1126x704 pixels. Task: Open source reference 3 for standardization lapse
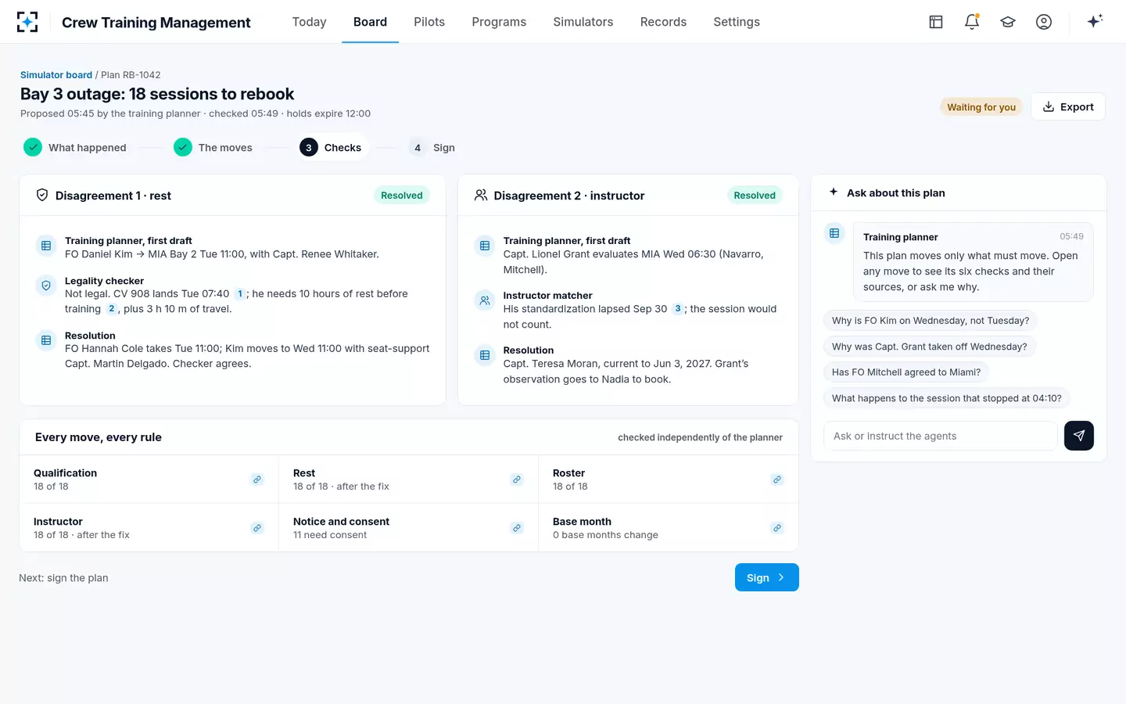pyautogui.click(x=678, y=309)
